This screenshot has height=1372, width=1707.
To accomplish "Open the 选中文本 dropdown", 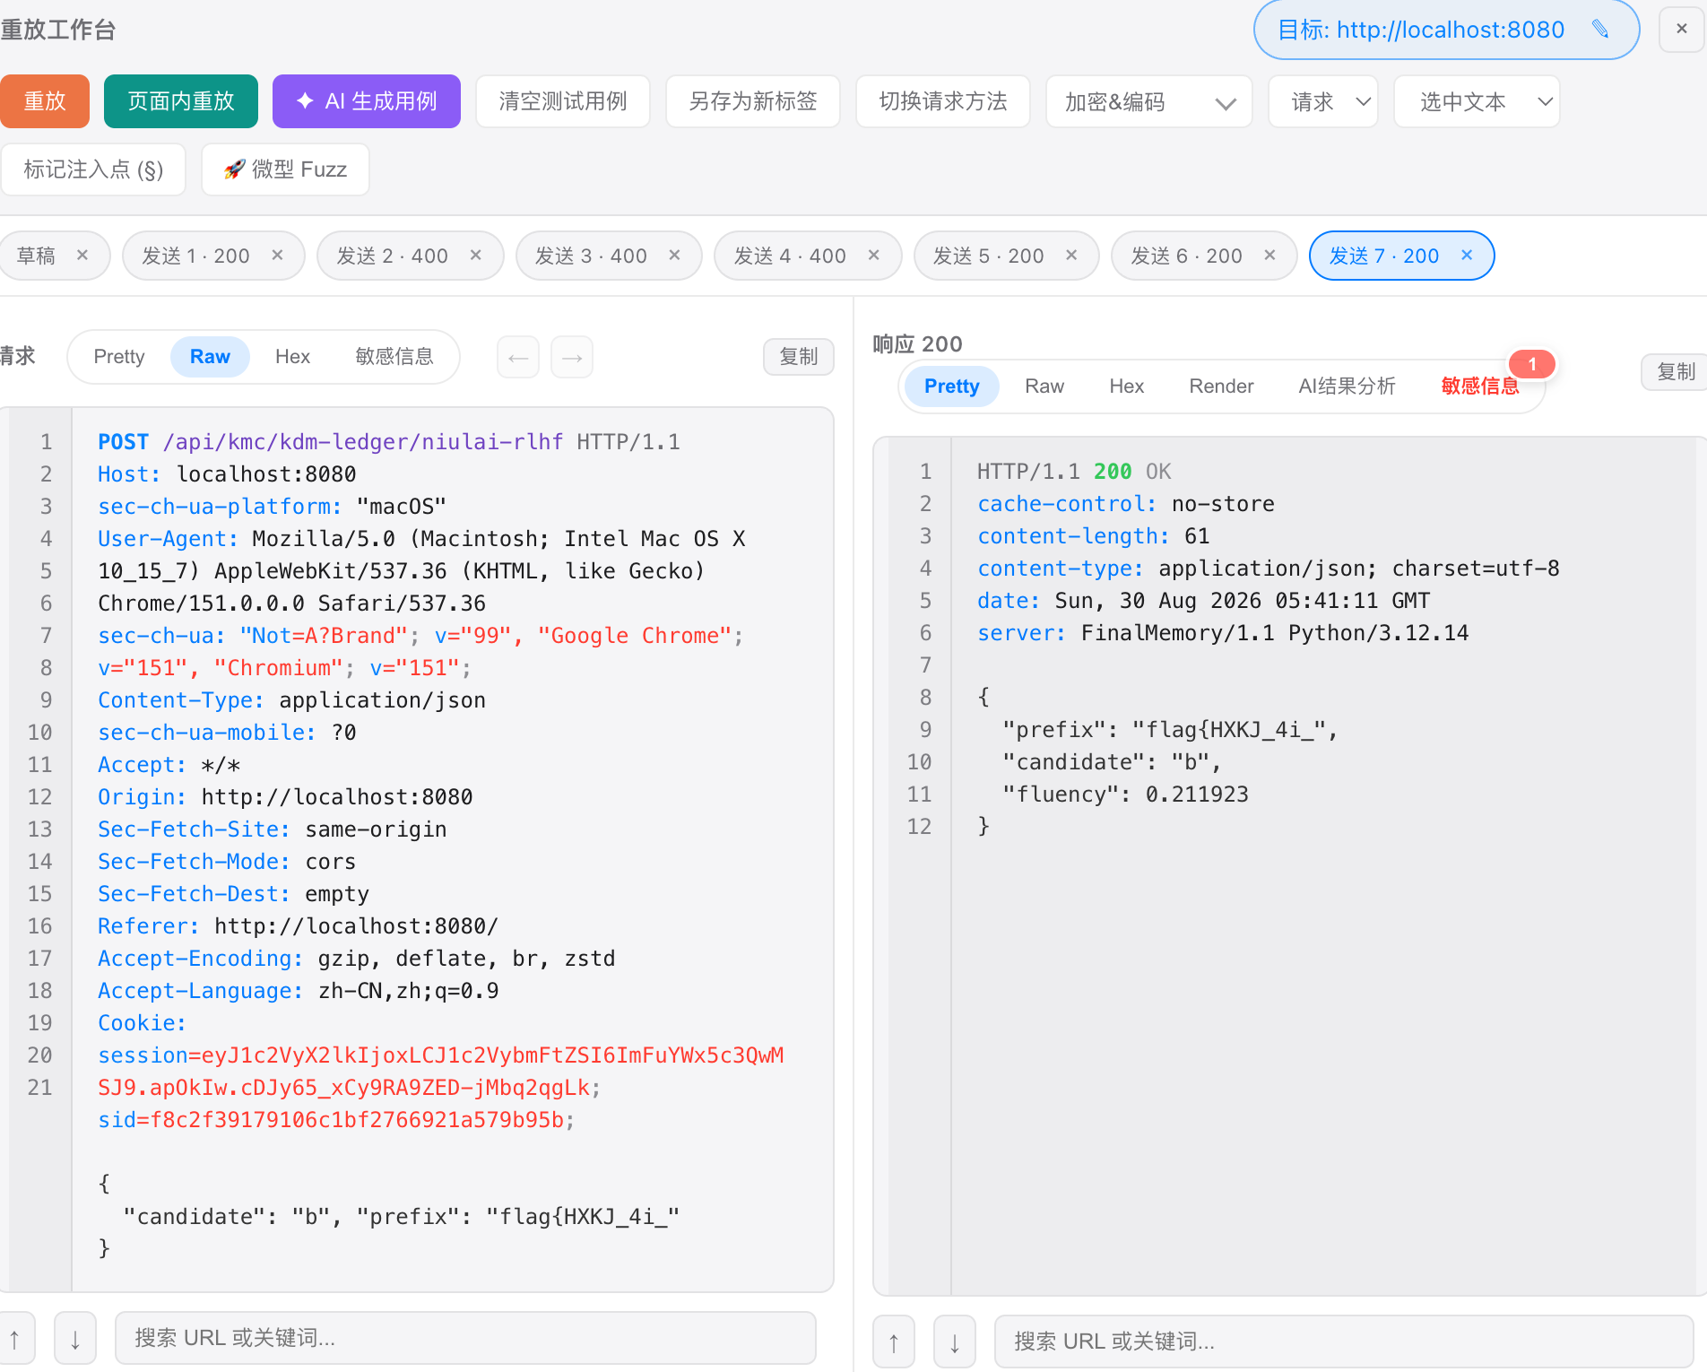I will tap(1477, 102).
